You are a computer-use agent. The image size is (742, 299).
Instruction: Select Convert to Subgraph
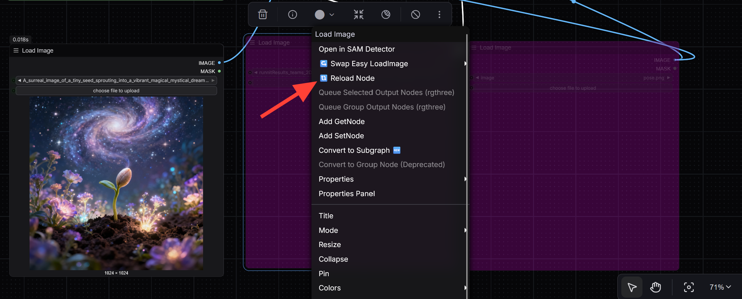354,150
